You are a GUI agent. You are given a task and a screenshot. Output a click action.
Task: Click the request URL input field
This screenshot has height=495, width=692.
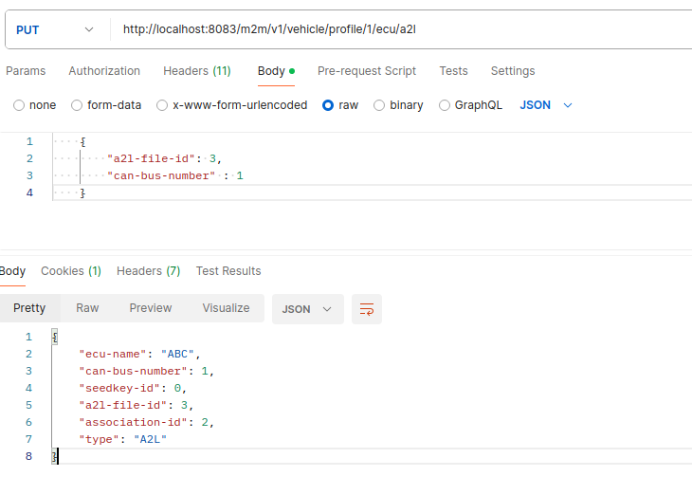[398, 29]
